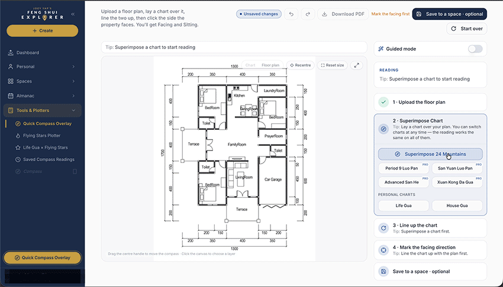The image size is (503, 287).
Task: Click the compass icon in step 2 header
Action: 383,129
